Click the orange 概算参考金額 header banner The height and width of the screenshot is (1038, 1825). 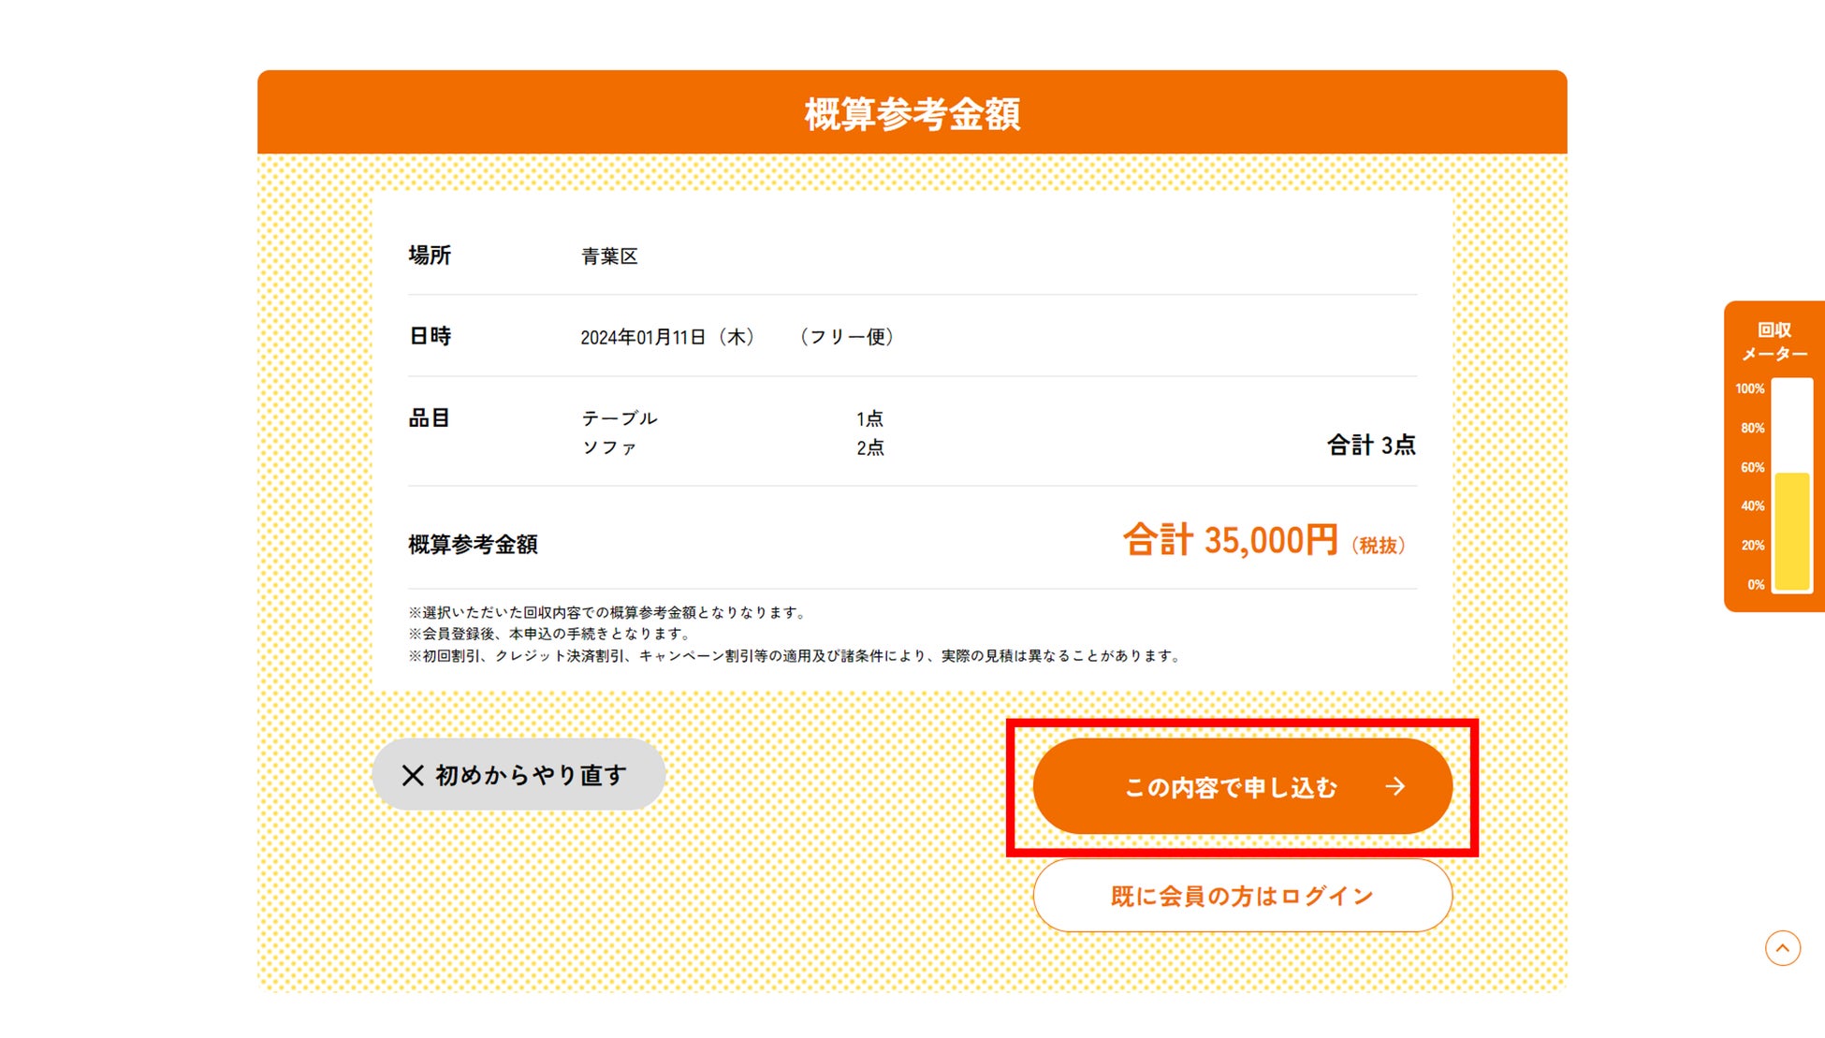pos(912,113)
